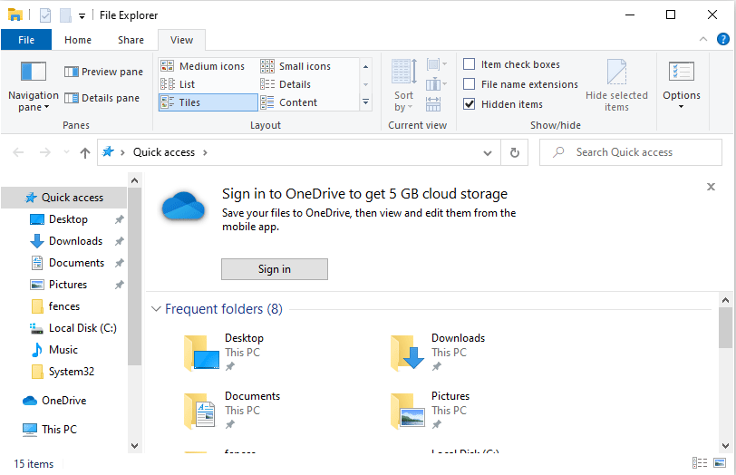Click the navigation pane scrollbar thumb
This screenshot has width=736, height=475.
pos(135,276)
